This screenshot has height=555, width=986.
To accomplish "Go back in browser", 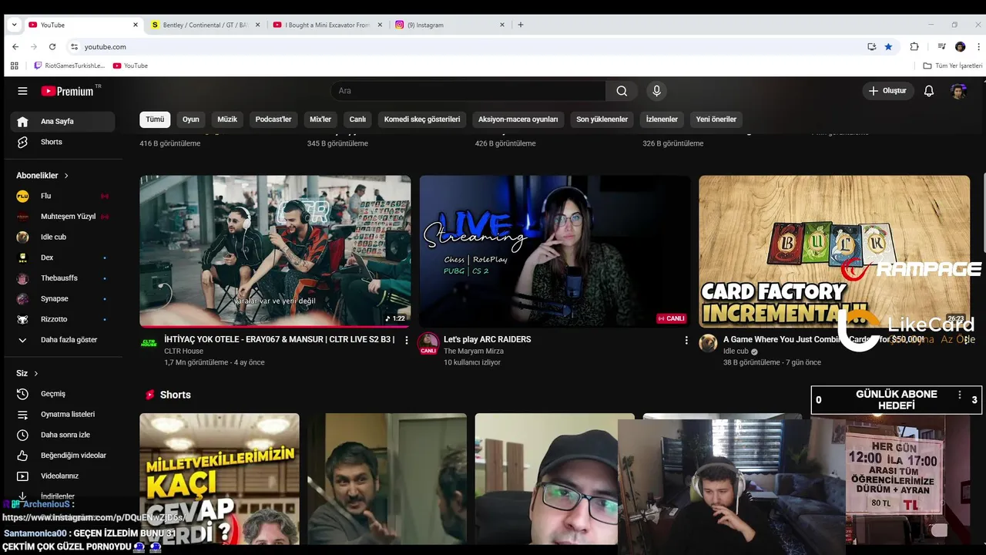I will click(15, 46).
